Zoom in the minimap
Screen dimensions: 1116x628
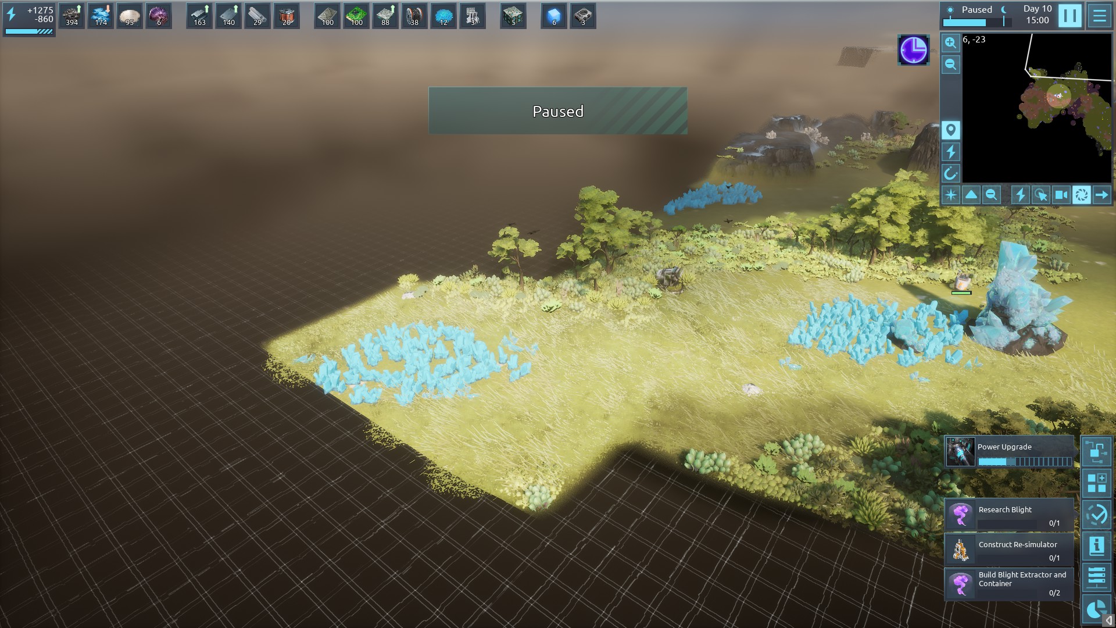950,42
